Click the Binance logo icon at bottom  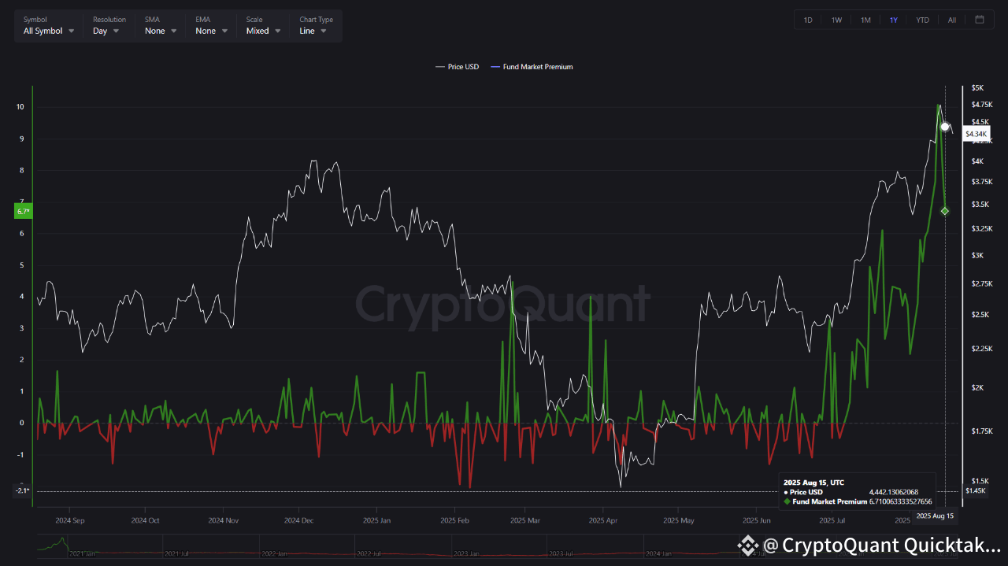[x=747, y=545]
